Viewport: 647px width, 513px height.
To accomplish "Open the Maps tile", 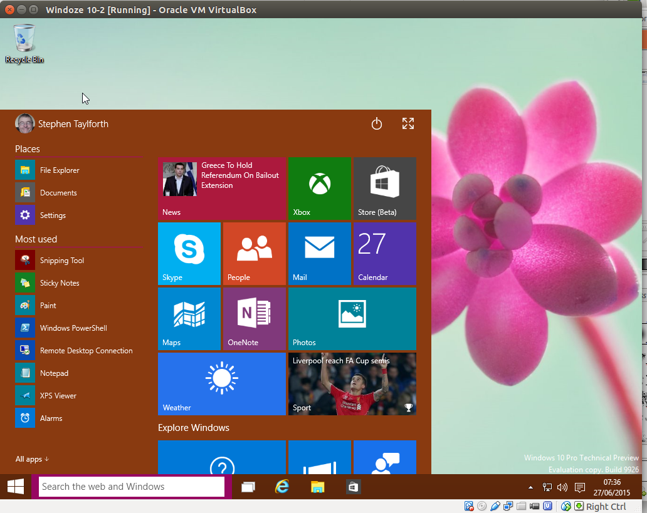I will 189,318.
